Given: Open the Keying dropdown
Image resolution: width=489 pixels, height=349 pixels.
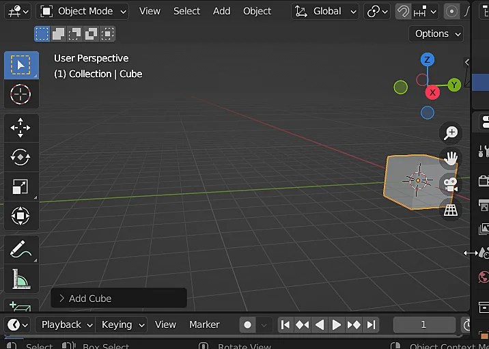Looking at the screenshot, I should coord(122,325).
